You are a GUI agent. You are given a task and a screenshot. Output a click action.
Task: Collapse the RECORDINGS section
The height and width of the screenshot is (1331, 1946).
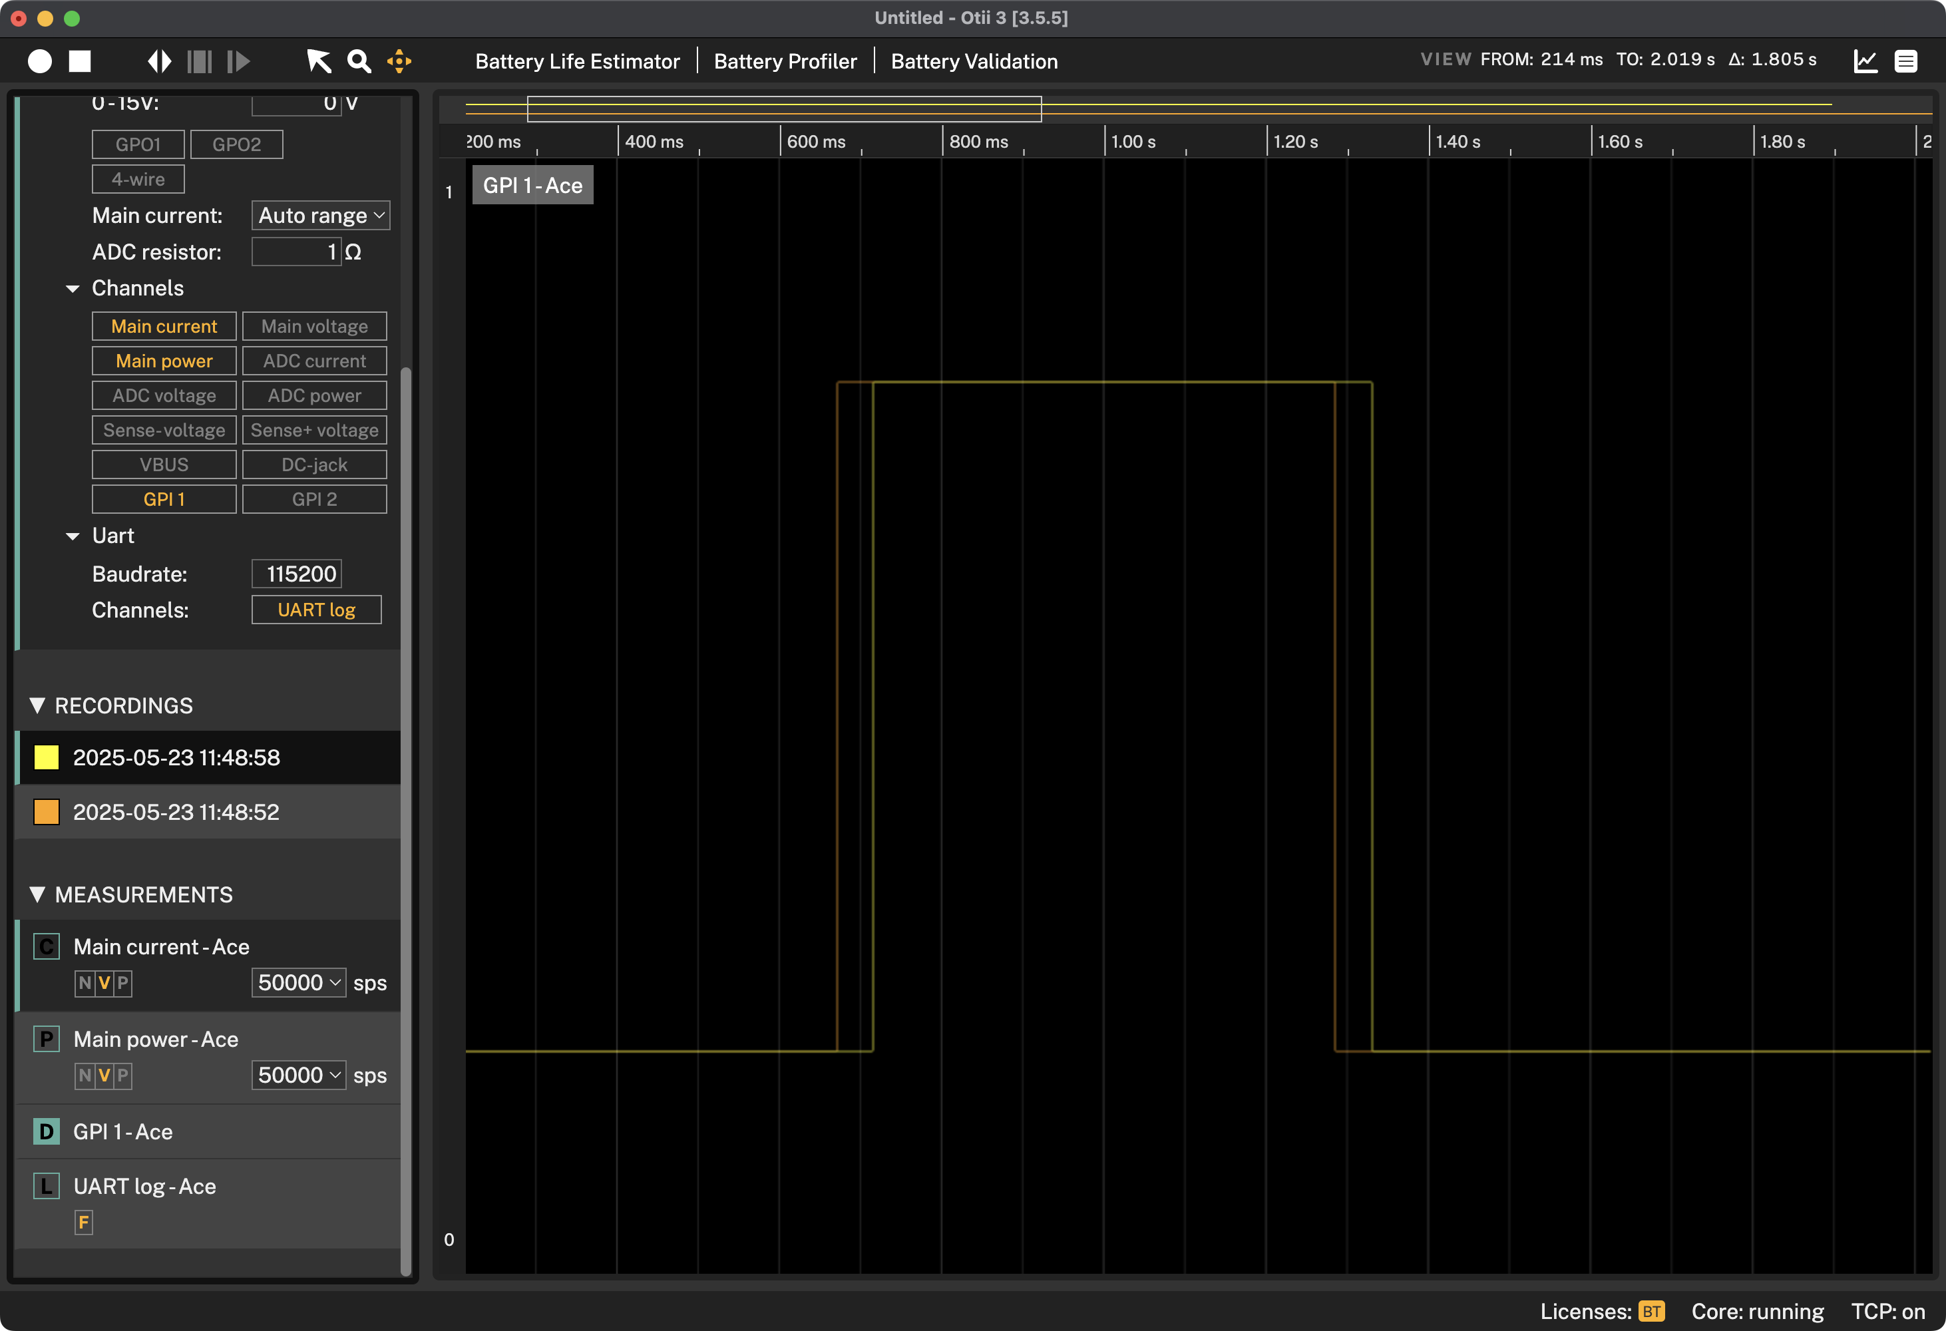click(x=37, y=705)
